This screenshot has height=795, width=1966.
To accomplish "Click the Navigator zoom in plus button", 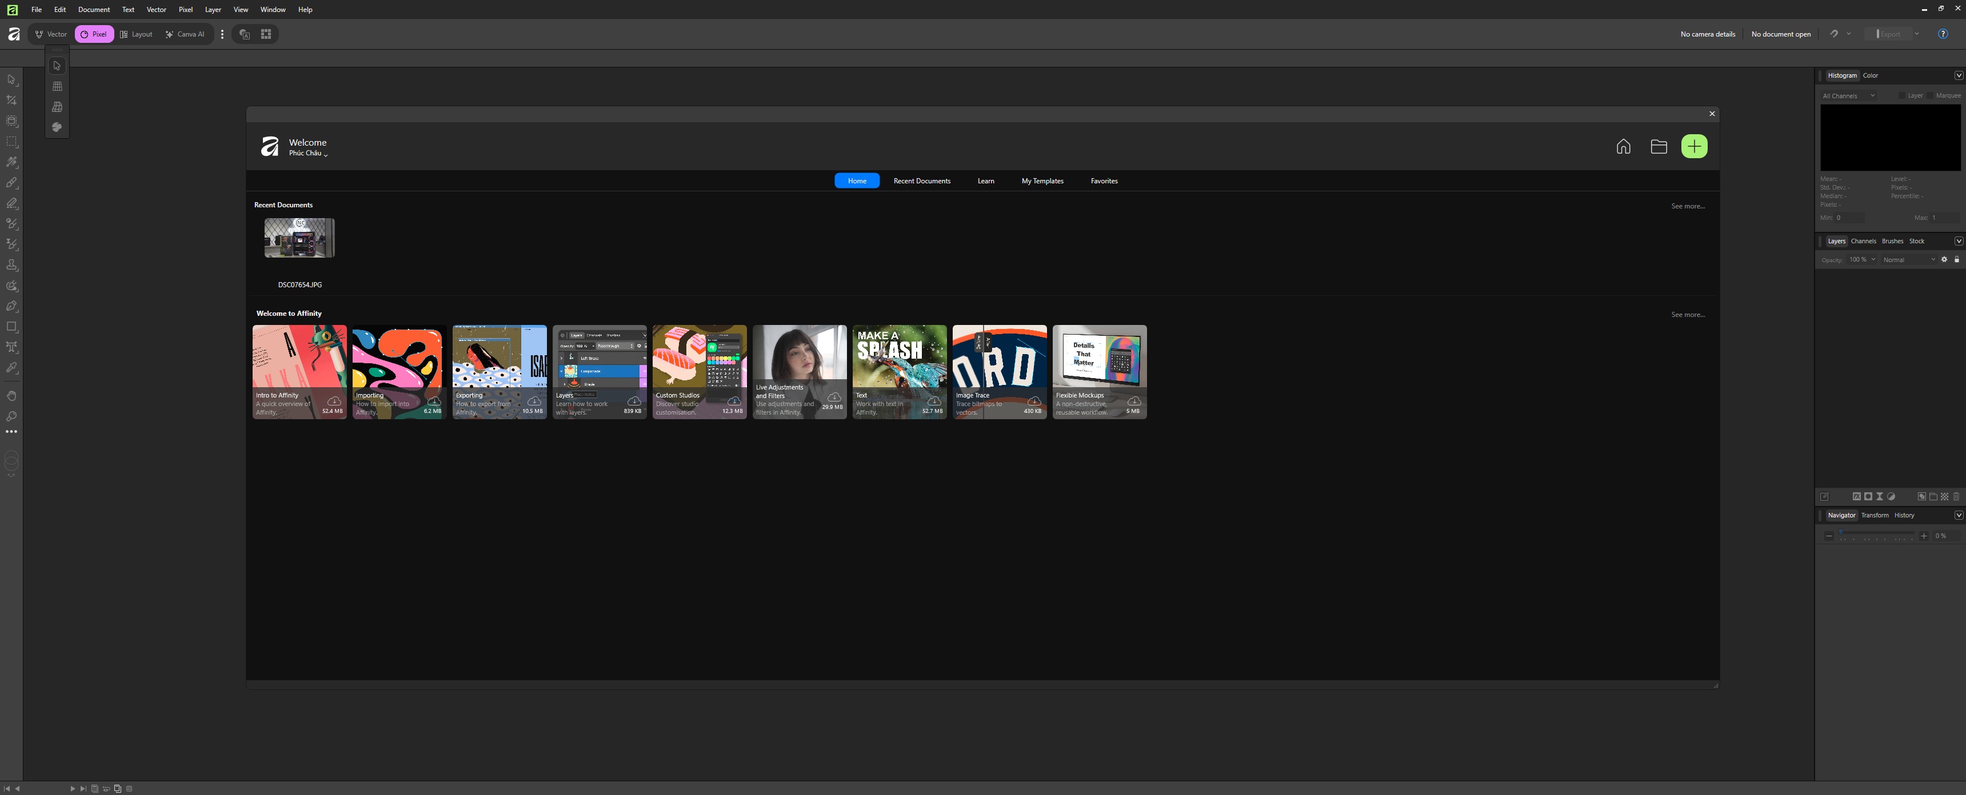I will pyautogui.click(x=1924, y=536).
